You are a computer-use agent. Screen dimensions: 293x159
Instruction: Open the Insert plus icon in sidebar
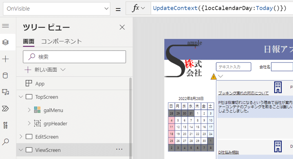tap(5, 59)
